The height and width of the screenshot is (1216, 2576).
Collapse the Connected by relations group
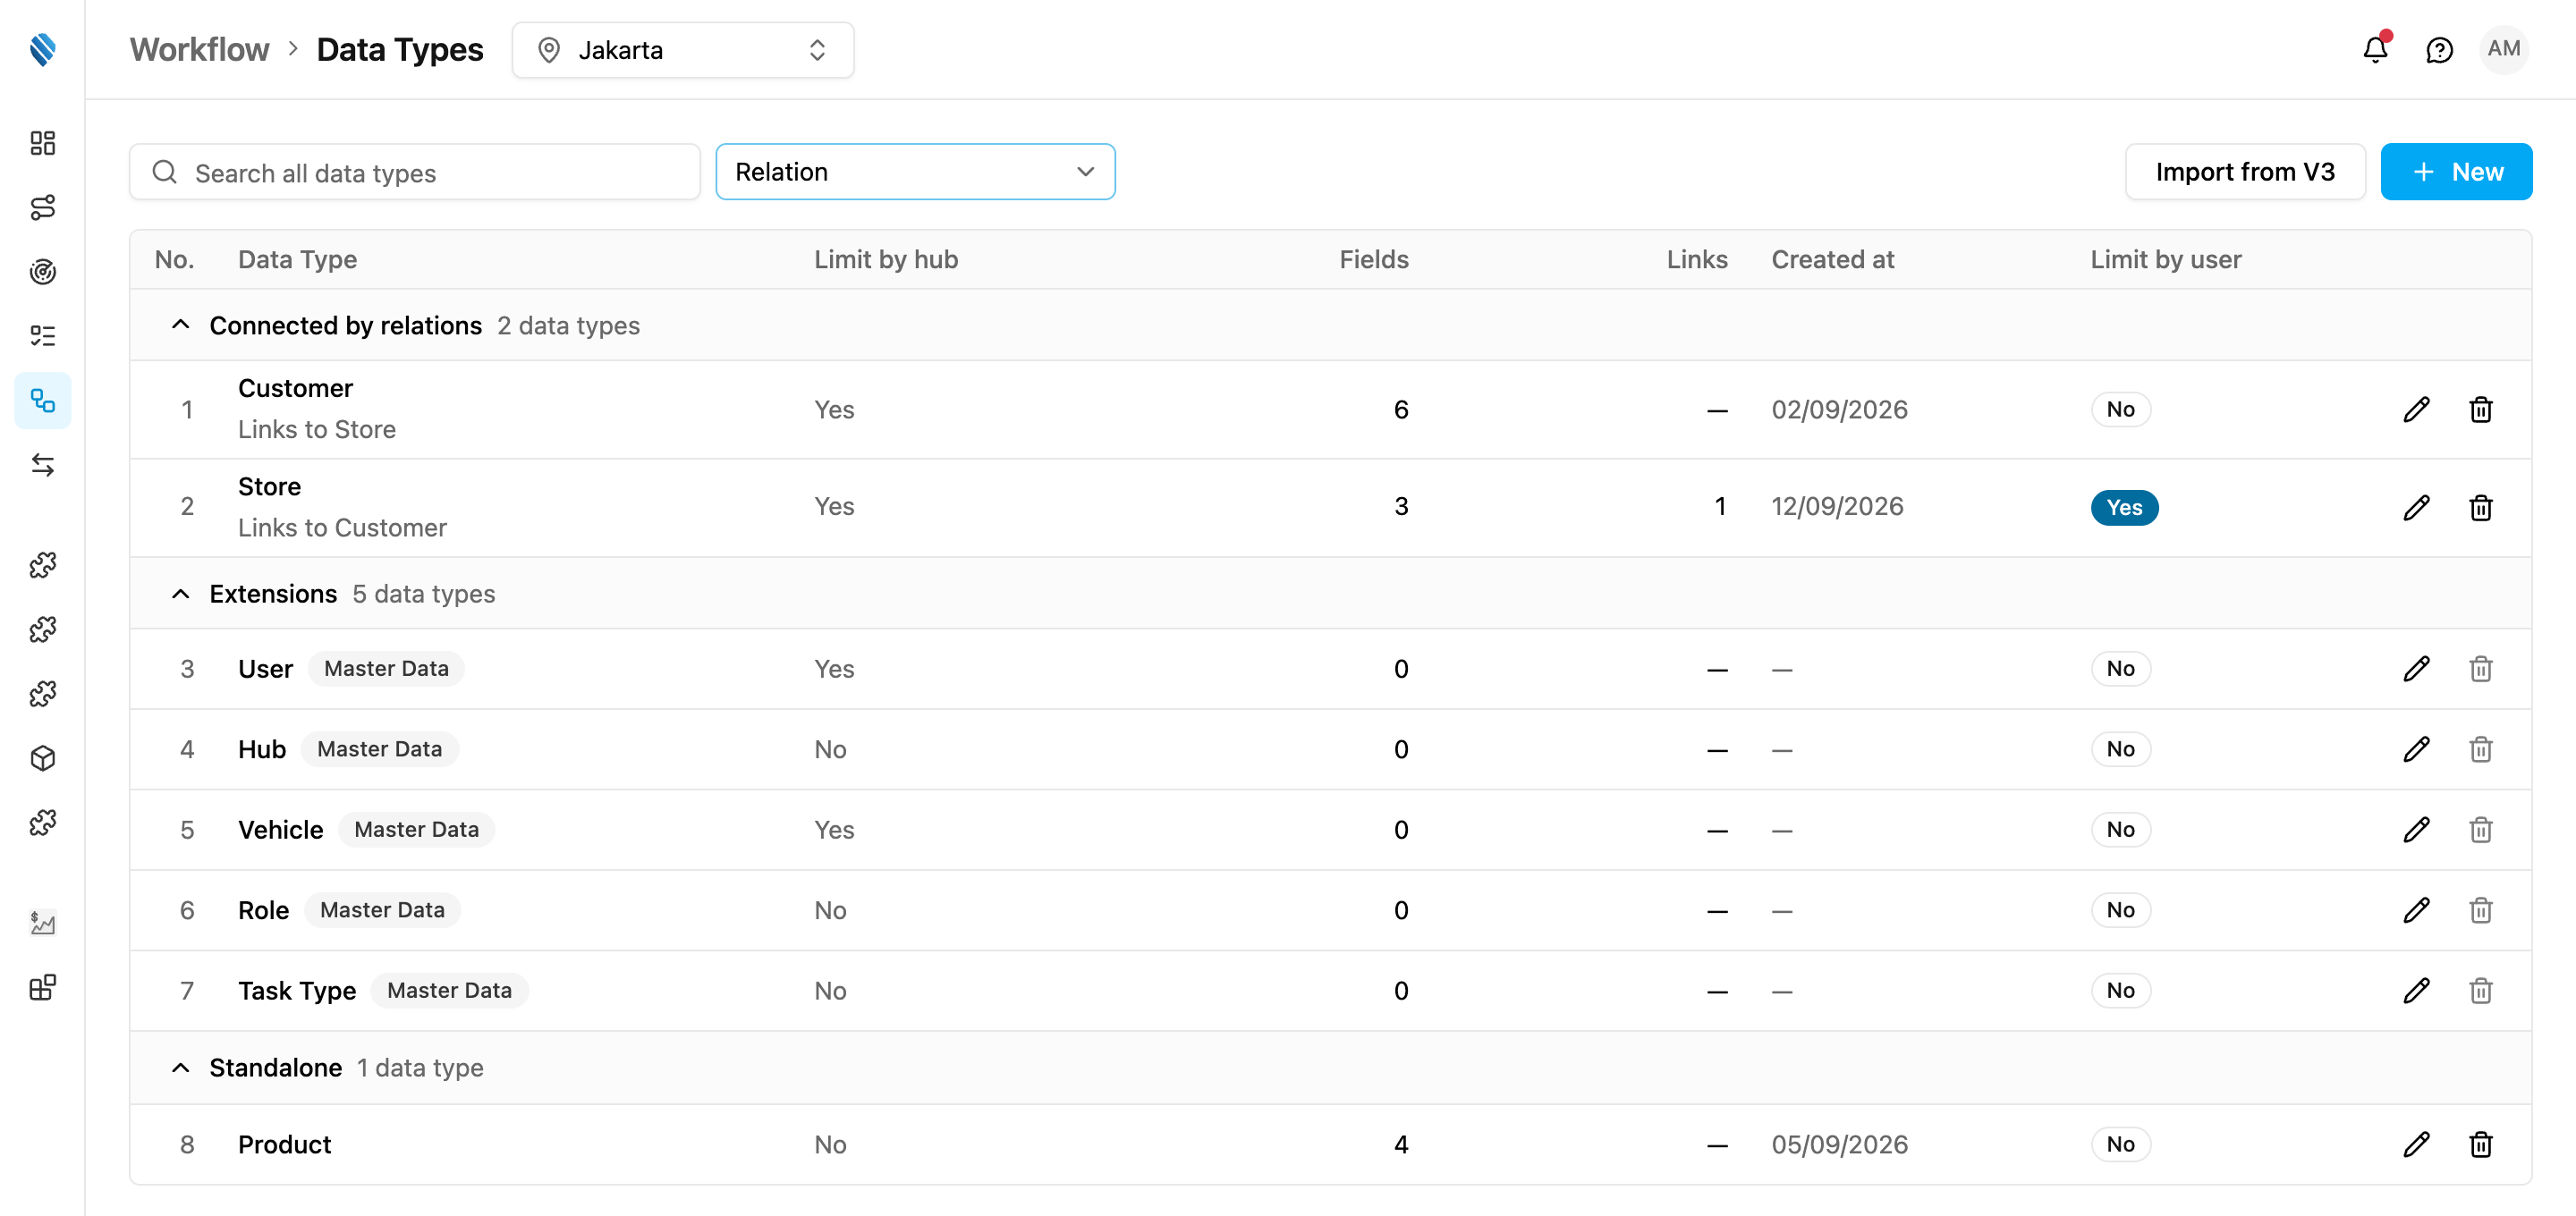click(x=180, y=325)
